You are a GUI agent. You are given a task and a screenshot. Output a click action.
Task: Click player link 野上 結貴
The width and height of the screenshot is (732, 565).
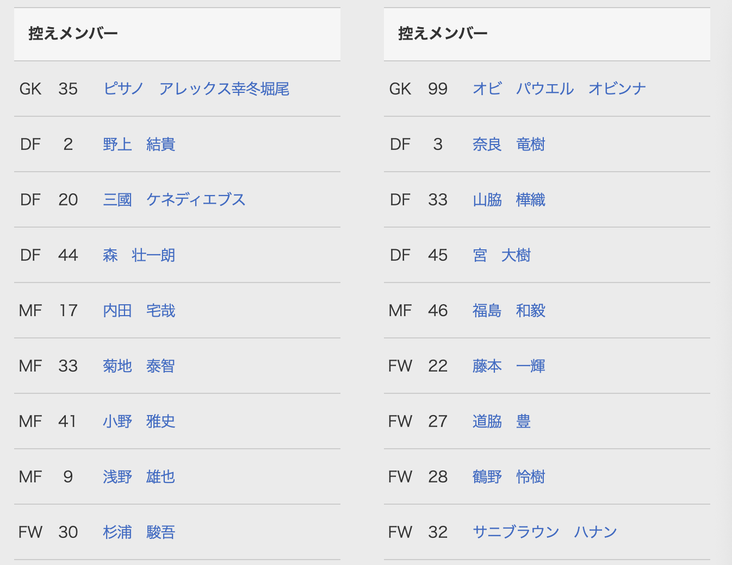tap(139, 144)
